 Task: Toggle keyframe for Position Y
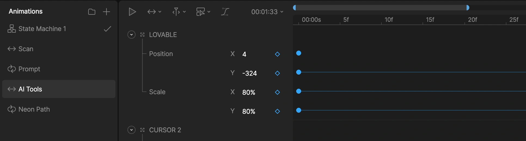[277, 73]
